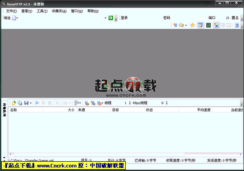244x171 pixels.
Task: Sort queue by 平均速度 column header
Action: click(196, 110)
